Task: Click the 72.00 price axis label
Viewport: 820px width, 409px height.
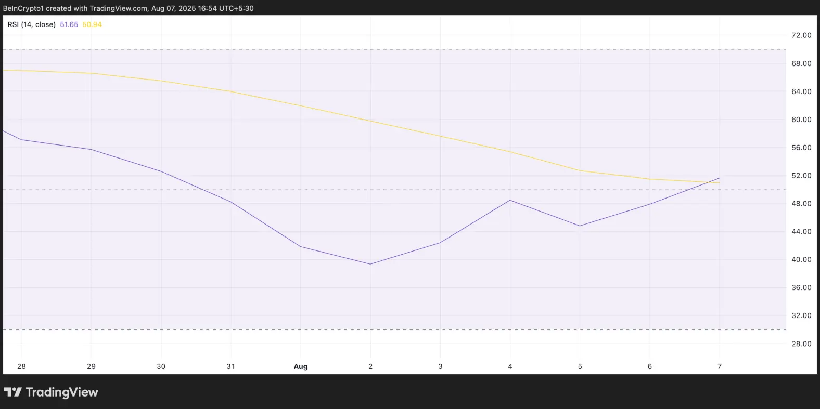Action: click(x=801, y=35)
